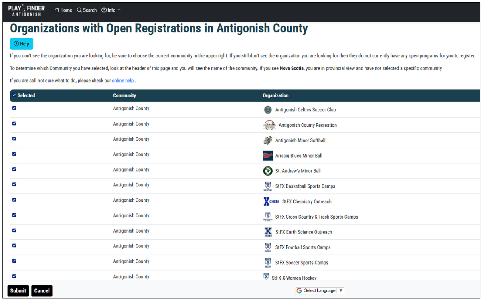Uncheck the Arisaig Blues Minor Ball checkbox

click(x=14, y=154)
